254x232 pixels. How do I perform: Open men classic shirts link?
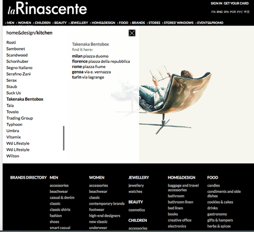coord(60,210)
